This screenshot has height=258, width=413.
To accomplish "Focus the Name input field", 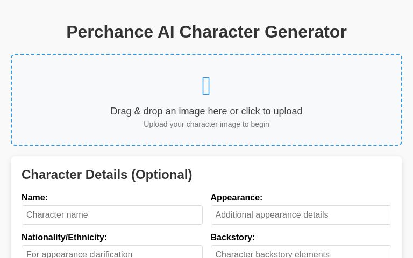I will pyautogui.click(x=112, y=215).
